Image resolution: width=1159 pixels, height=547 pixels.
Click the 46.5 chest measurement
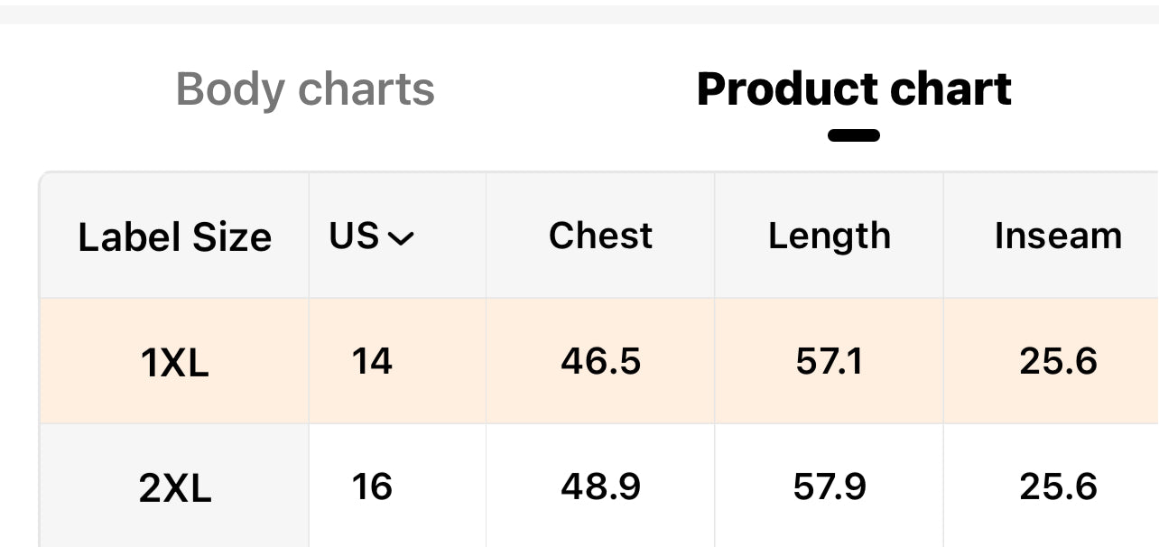click(600, 362)
